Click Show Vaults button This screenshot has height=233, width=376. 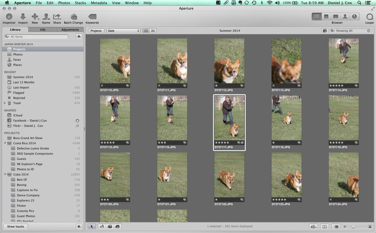point(16,226)
